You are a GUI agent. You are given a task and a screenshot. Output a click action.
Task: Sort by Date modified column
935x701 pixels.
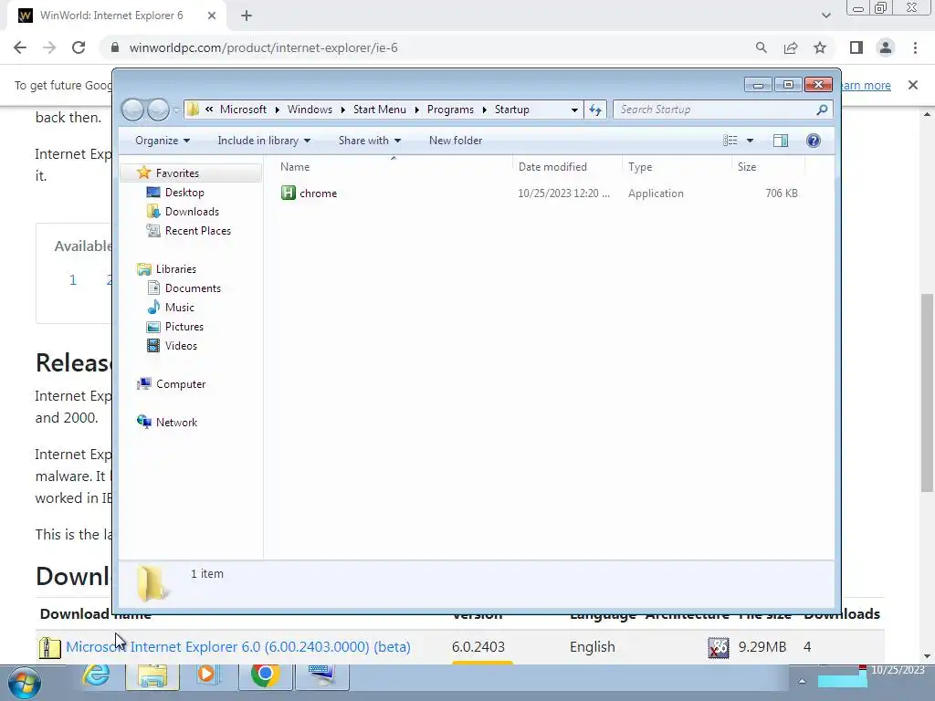coord(567,167)
